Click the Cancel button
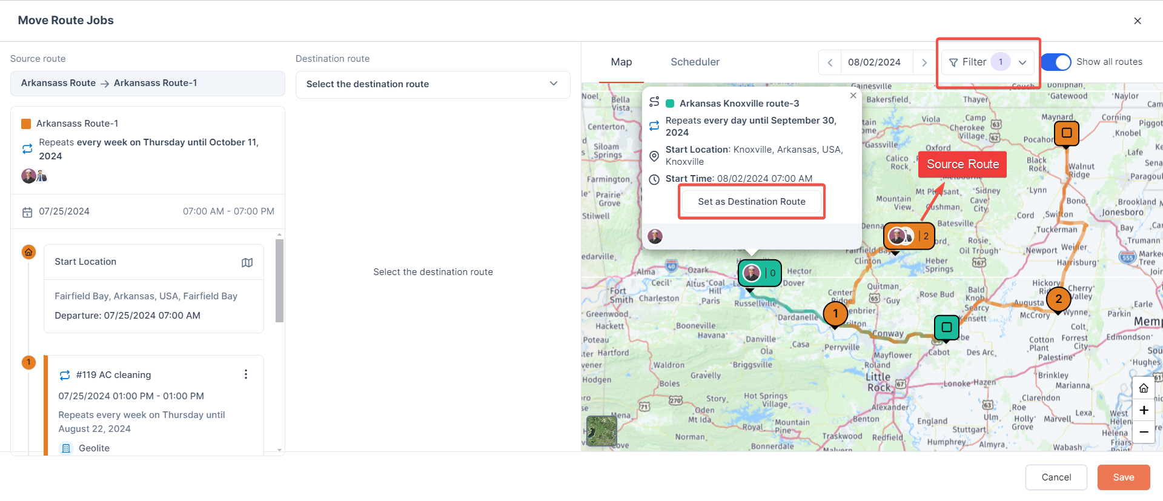 click(1056, 477)
